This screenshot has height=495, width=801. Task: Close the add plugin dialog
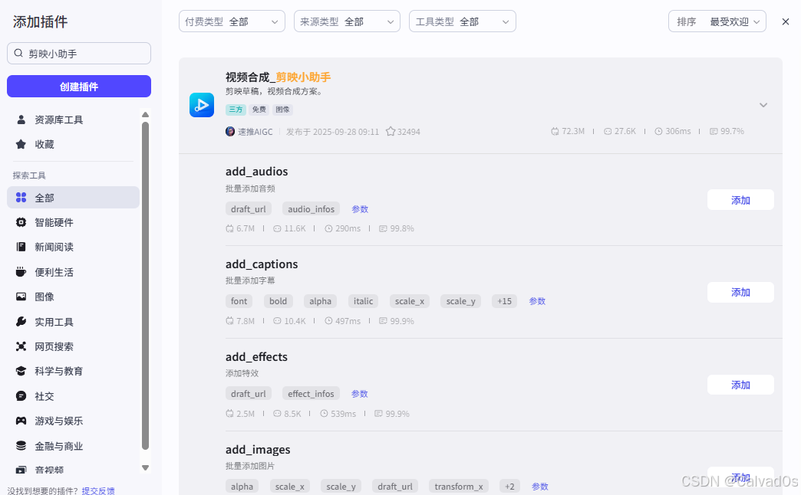785,21
